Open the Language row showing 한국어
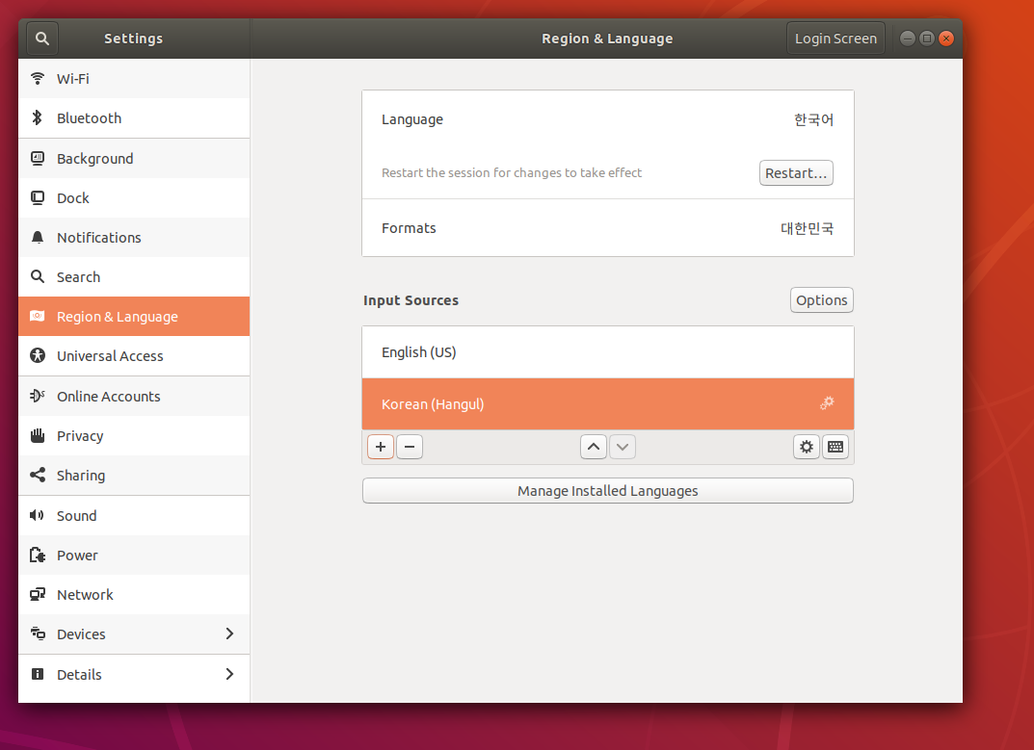The width and height of the screenshot is (1034, 750). tap(608, 119)
